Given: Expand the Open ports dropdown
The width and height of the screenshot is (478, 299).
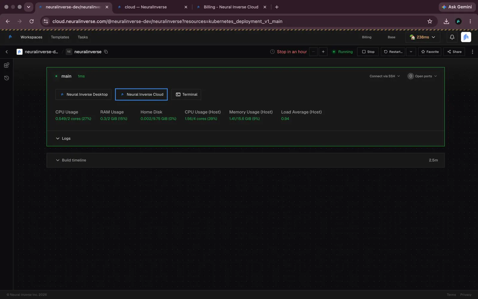Looking at the screenshot, I should click(x=422, y=76).
